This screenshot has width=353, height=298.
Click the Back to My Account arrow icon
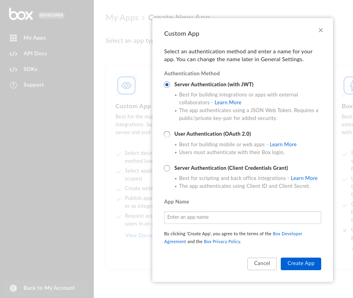click(x=13, y=288)
